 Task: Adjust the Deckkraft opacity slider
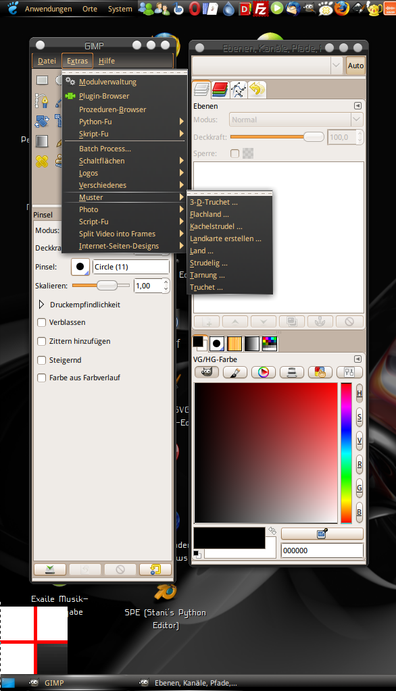click(277, 137)
